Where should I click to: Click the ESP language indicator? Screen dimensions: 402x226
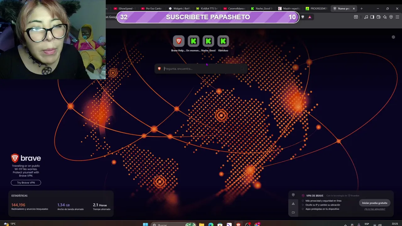367,224
